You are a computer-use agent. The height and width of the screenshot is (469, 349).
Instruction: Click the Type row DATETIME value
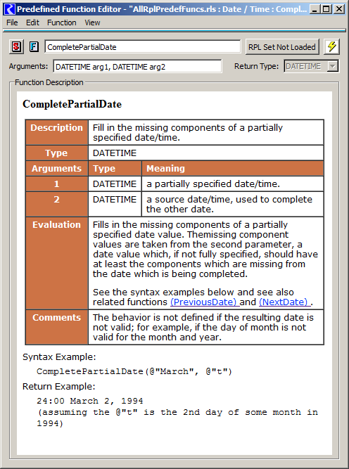click(x=206, y=153)
